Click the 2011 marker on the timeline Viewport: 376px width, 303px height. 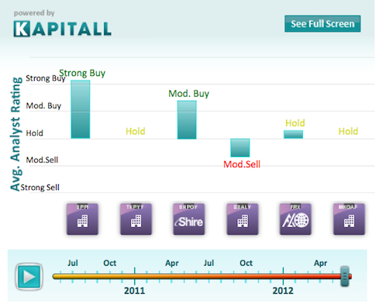pyautogui.click(x=134, y=291)
